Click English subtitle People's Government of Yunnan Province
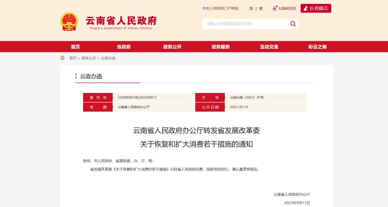The width and height of the screenshot is (388, 207). (121, 28)
